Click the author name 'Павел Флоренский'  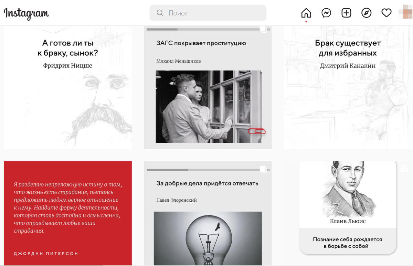(177, 200)
